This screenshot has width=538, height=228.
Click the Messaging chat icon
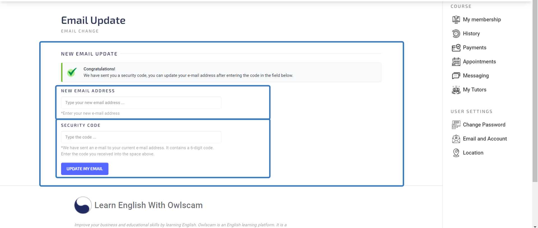[456, 76]
